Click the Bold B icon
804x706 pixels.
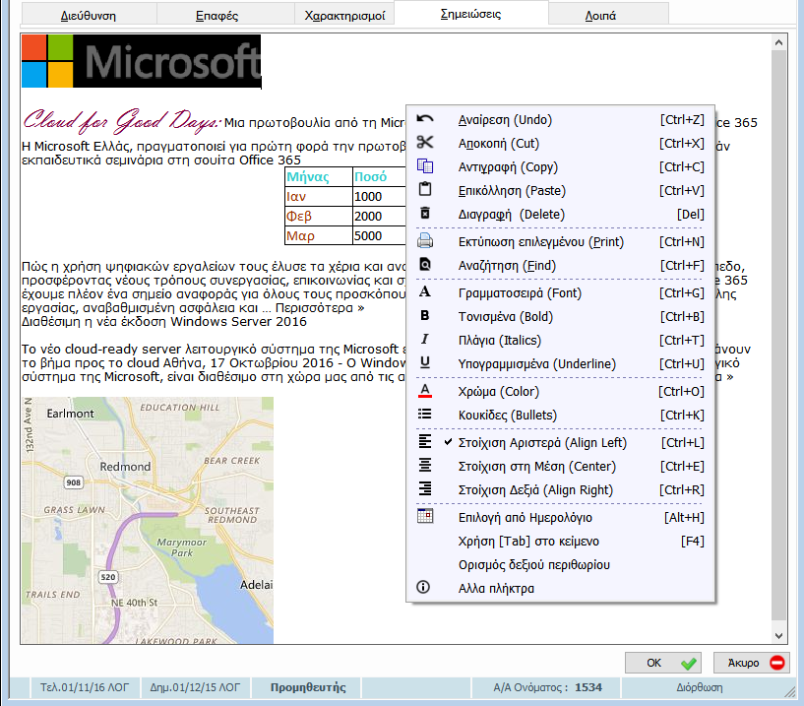pyautogui.click(x=425, y=315)
